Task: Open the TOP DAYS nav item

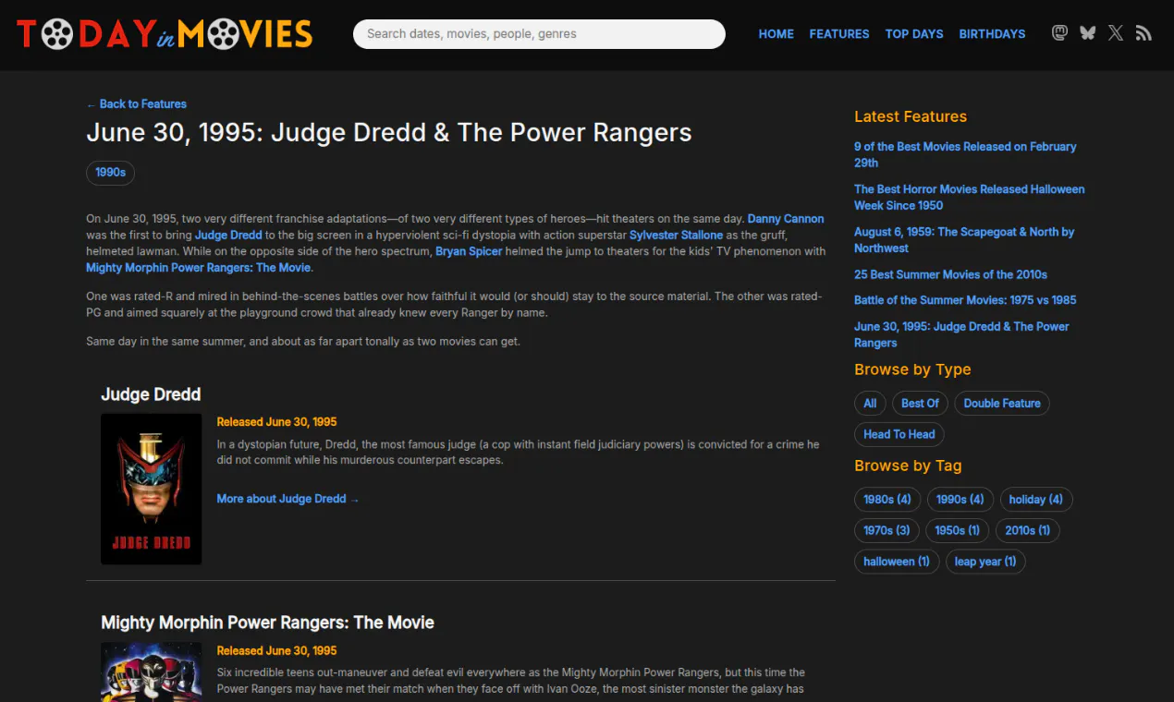Action: (x=914, y=34)
